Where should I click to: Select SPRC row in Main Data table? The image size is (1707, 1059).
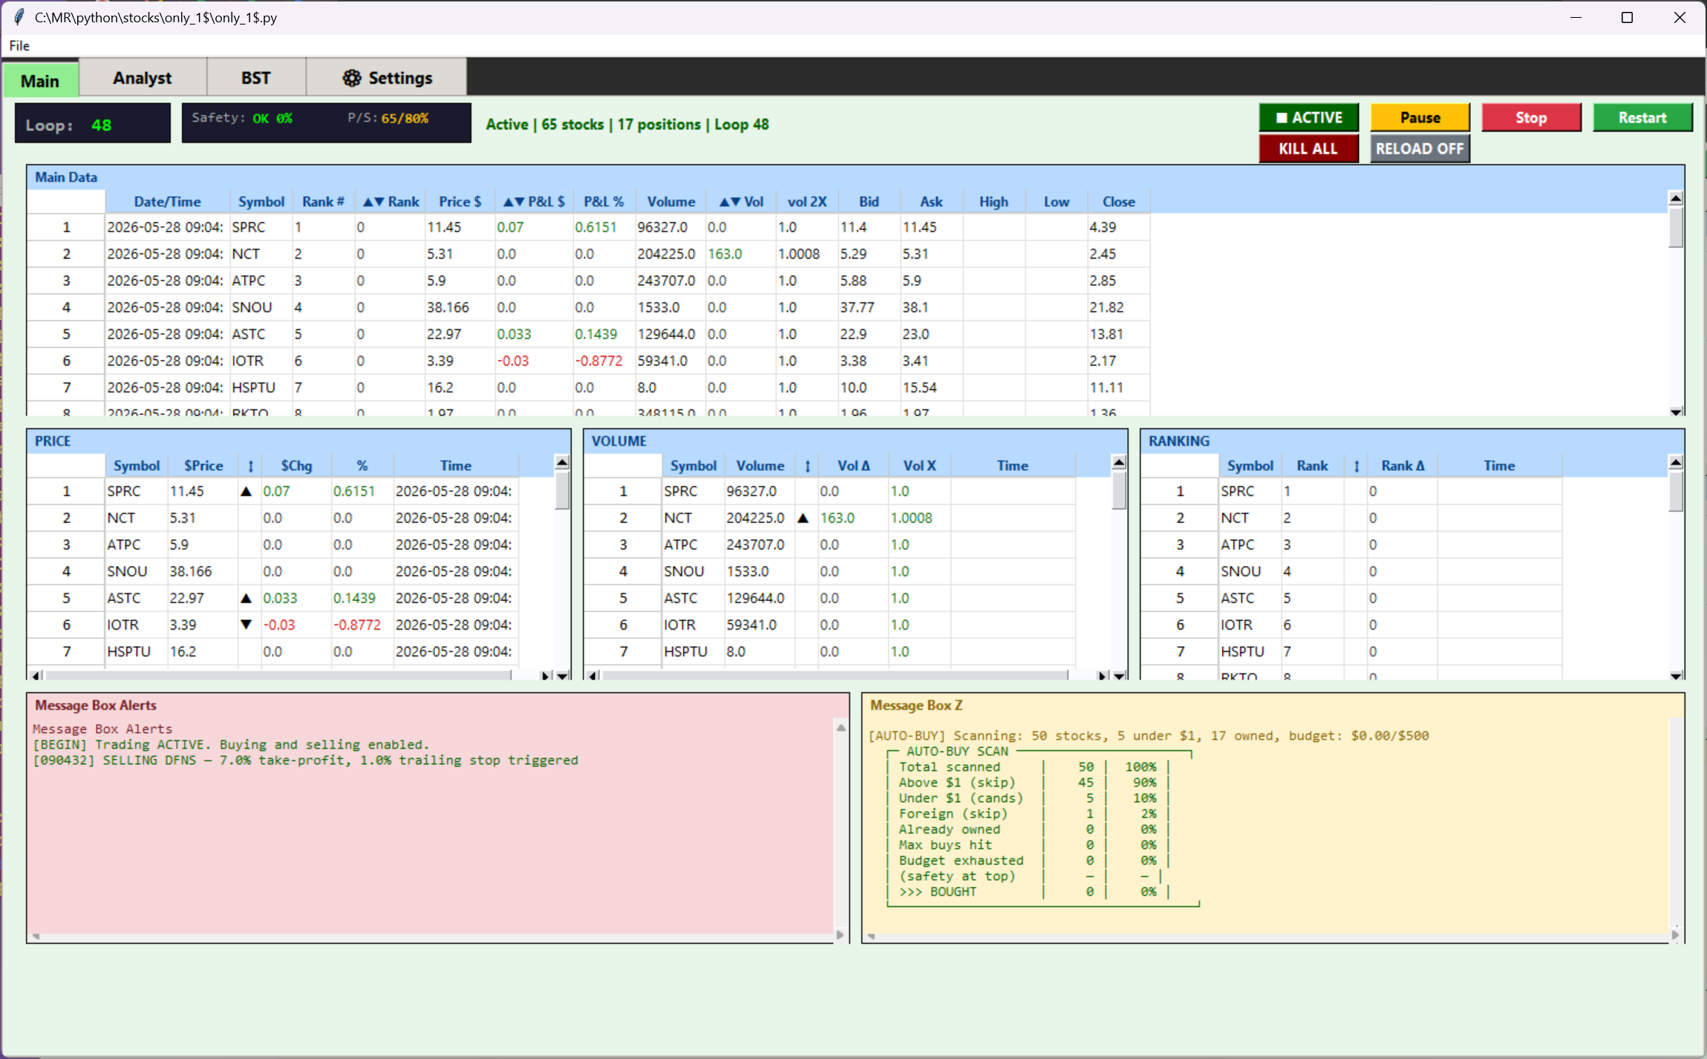[x=589, y=227]
